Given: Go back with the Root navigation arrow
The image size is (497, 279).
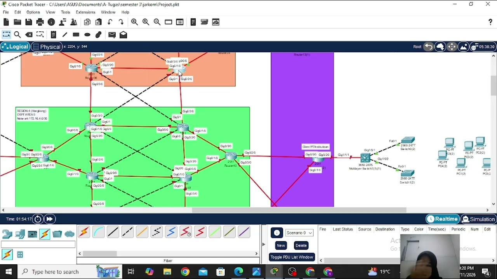Looking at the screenshot, I should (x=429, y=47).
